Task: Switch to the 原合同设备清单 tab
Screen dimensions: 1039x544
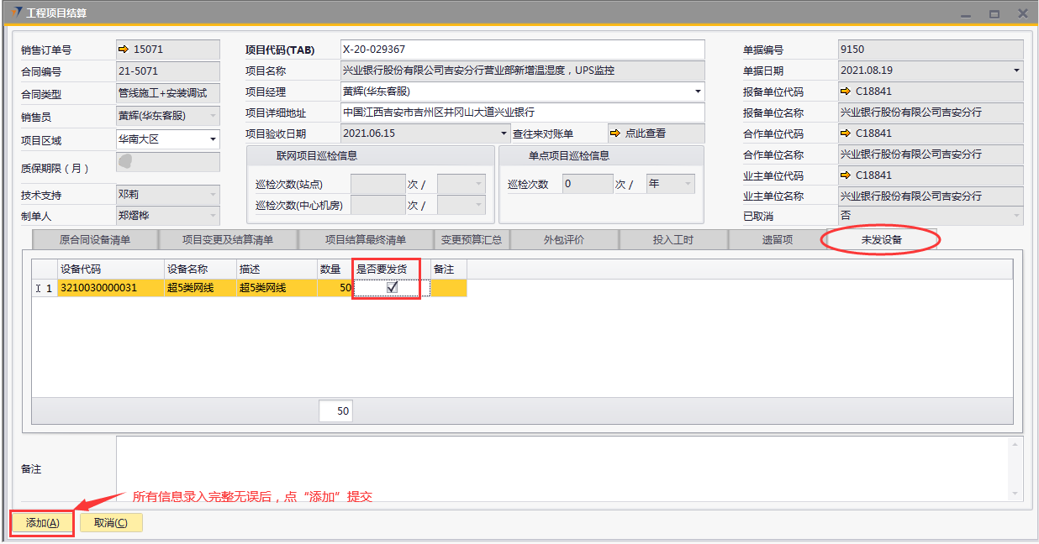Action: point(95,240)
